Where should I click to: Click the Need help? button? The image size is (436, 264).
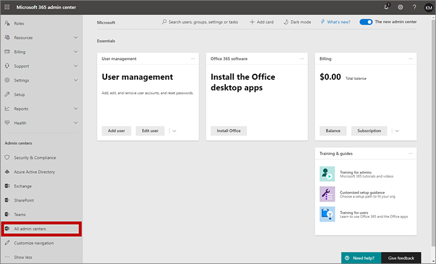[x=361, y=258]
